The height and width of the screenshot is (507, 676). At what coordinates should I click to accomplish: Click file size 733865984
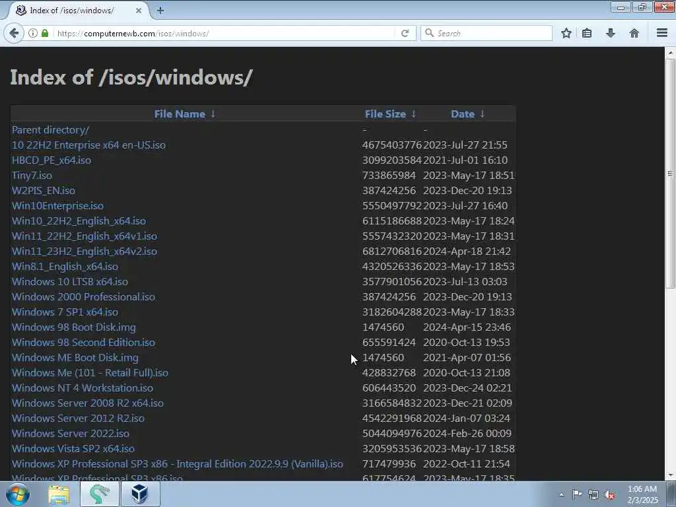[389, 176]
